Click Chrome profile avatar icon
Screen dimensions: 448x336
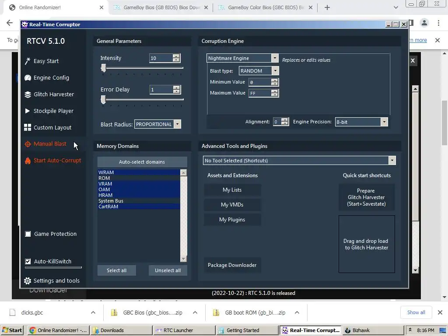(424, 23)
